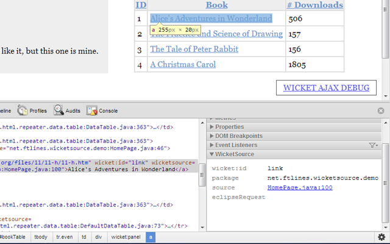Open the A Christmas Carol link
This screenshot has height=244, width=390.
pyautogui.click(x=183, y=65)
